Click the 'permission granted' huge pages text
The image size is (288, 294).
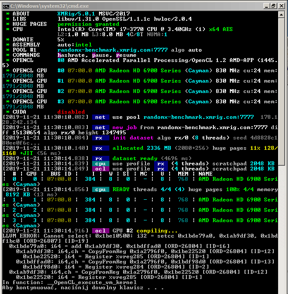click(88, 24)
